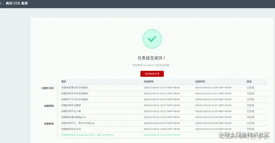The width and height of the screenshot is (275, 143).
Task: Click the 创建控制节点，预计5分钟[1/1] item
Action: point(78,123)
